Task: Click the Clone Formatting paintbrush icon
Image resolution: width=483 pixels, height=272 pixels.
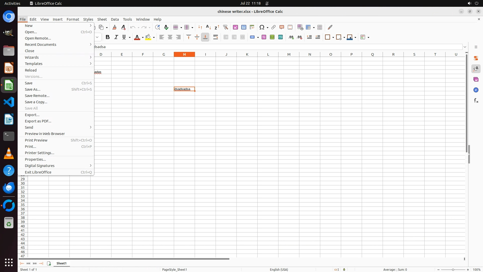Action: tap(114, 27)
